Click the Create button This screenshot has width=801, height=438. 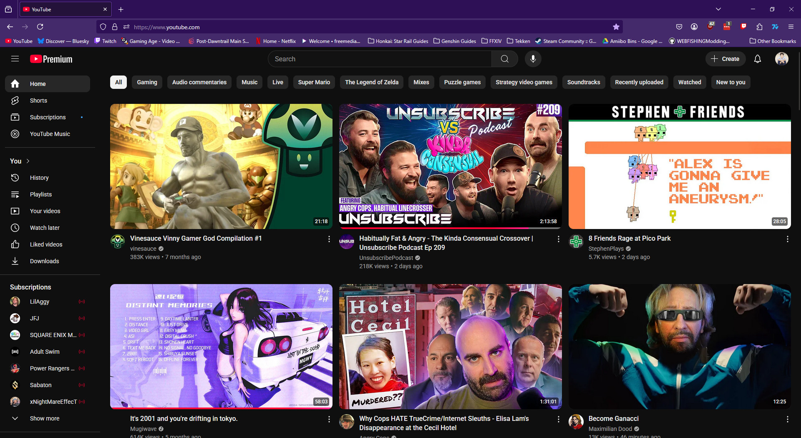click(725, 59)
